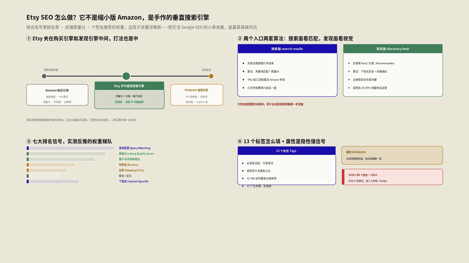This screenshot has height=263, width=469.
Task: Click the 新鲜度 Recency label
Action: click(128, 165)
